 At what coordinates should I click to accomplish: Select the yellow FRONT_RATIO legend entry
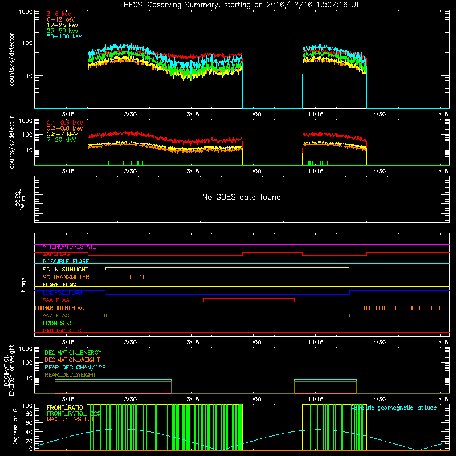click(x=65, y=408)
